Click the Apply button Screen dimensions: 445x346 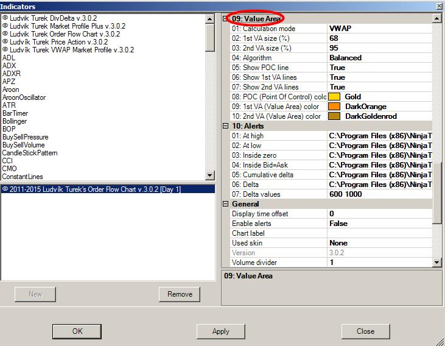221,331
